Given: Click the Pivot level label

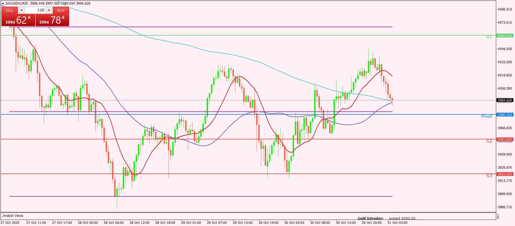Looking at the screenshot, I should [x=487, y=116].
